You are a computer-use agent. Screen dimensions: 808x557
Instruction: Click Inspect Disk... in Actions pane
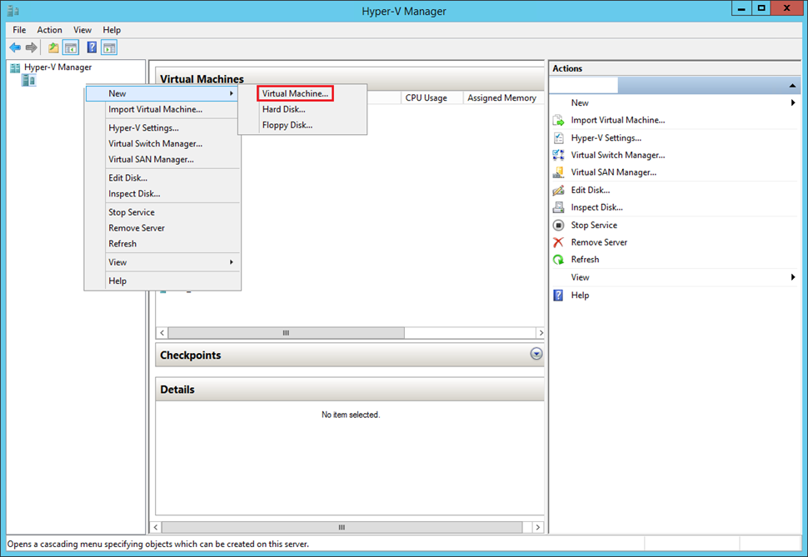point(596,207)
